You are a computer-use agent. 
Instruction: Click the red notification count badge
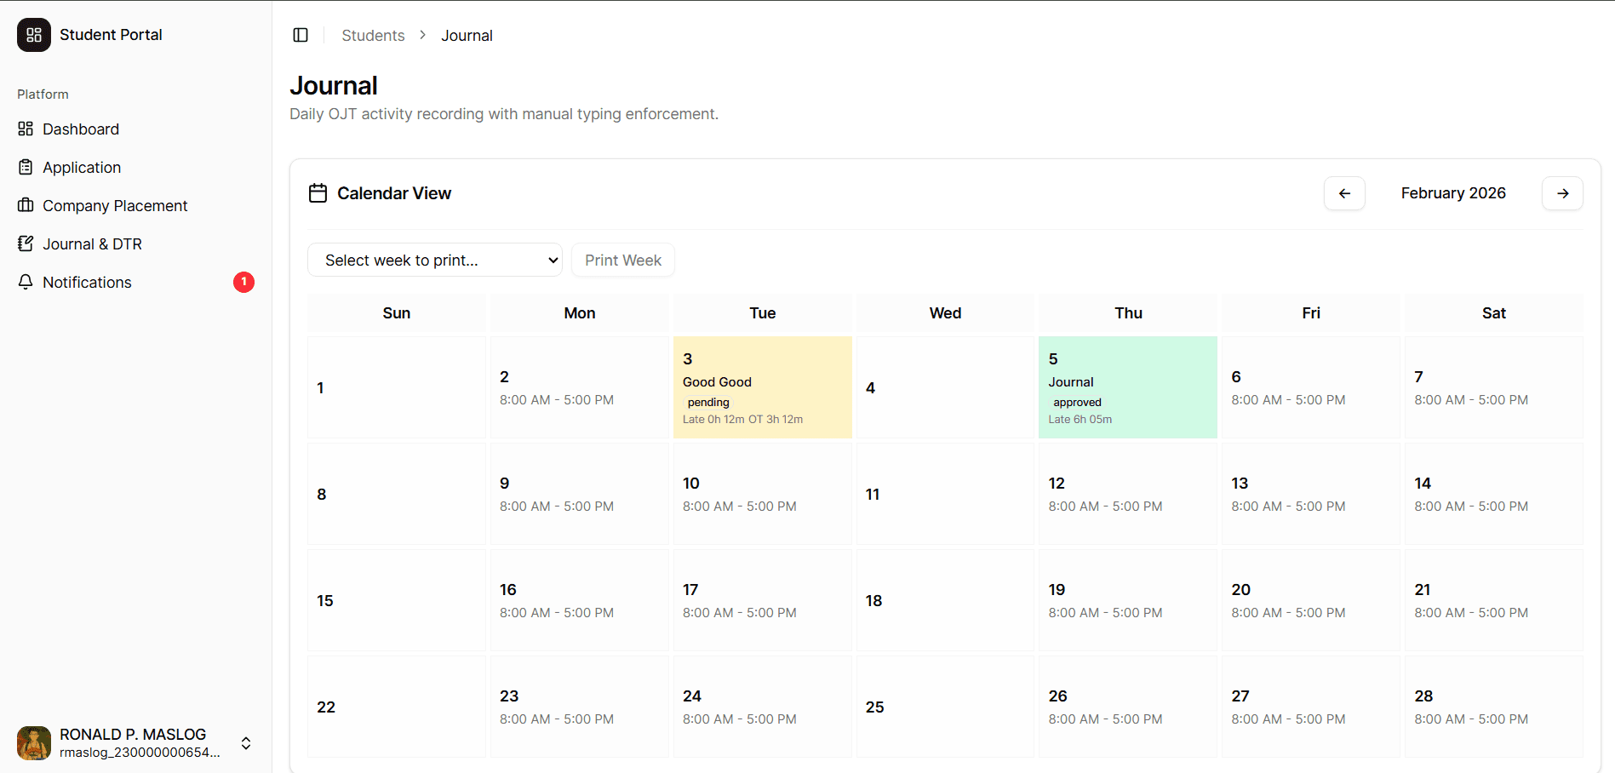tap(243, 282)
